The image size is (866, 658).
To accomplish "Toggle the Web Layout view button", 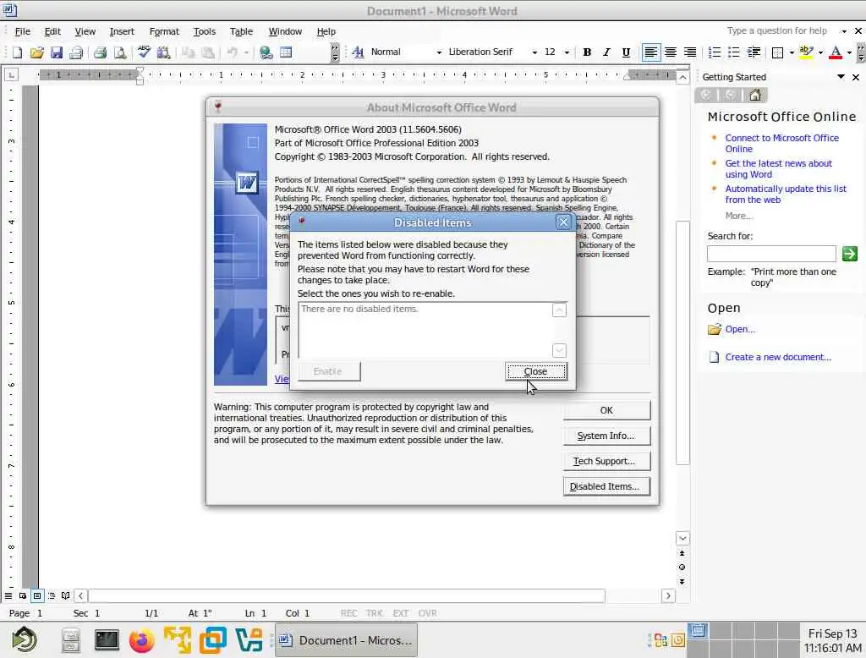I will pos(23,595).
